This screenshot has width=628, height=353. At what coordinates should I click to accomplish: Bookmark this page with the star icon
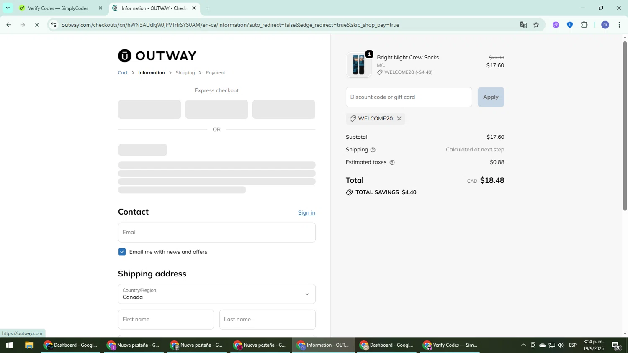tap(536, 25)
